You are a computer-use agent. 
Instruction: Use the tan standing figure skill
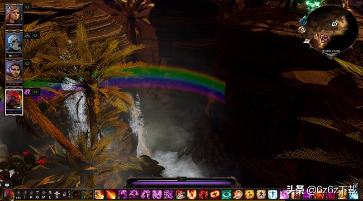pos(261,194)
